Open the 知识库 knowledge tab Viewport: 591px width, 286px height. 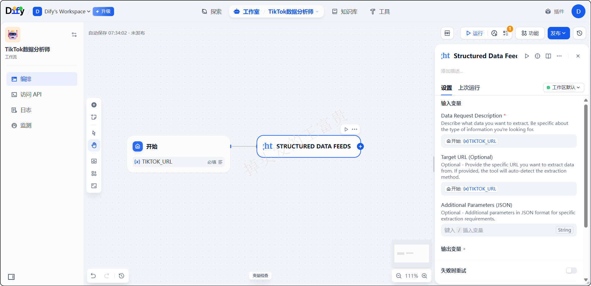click(x=345, y=11)
